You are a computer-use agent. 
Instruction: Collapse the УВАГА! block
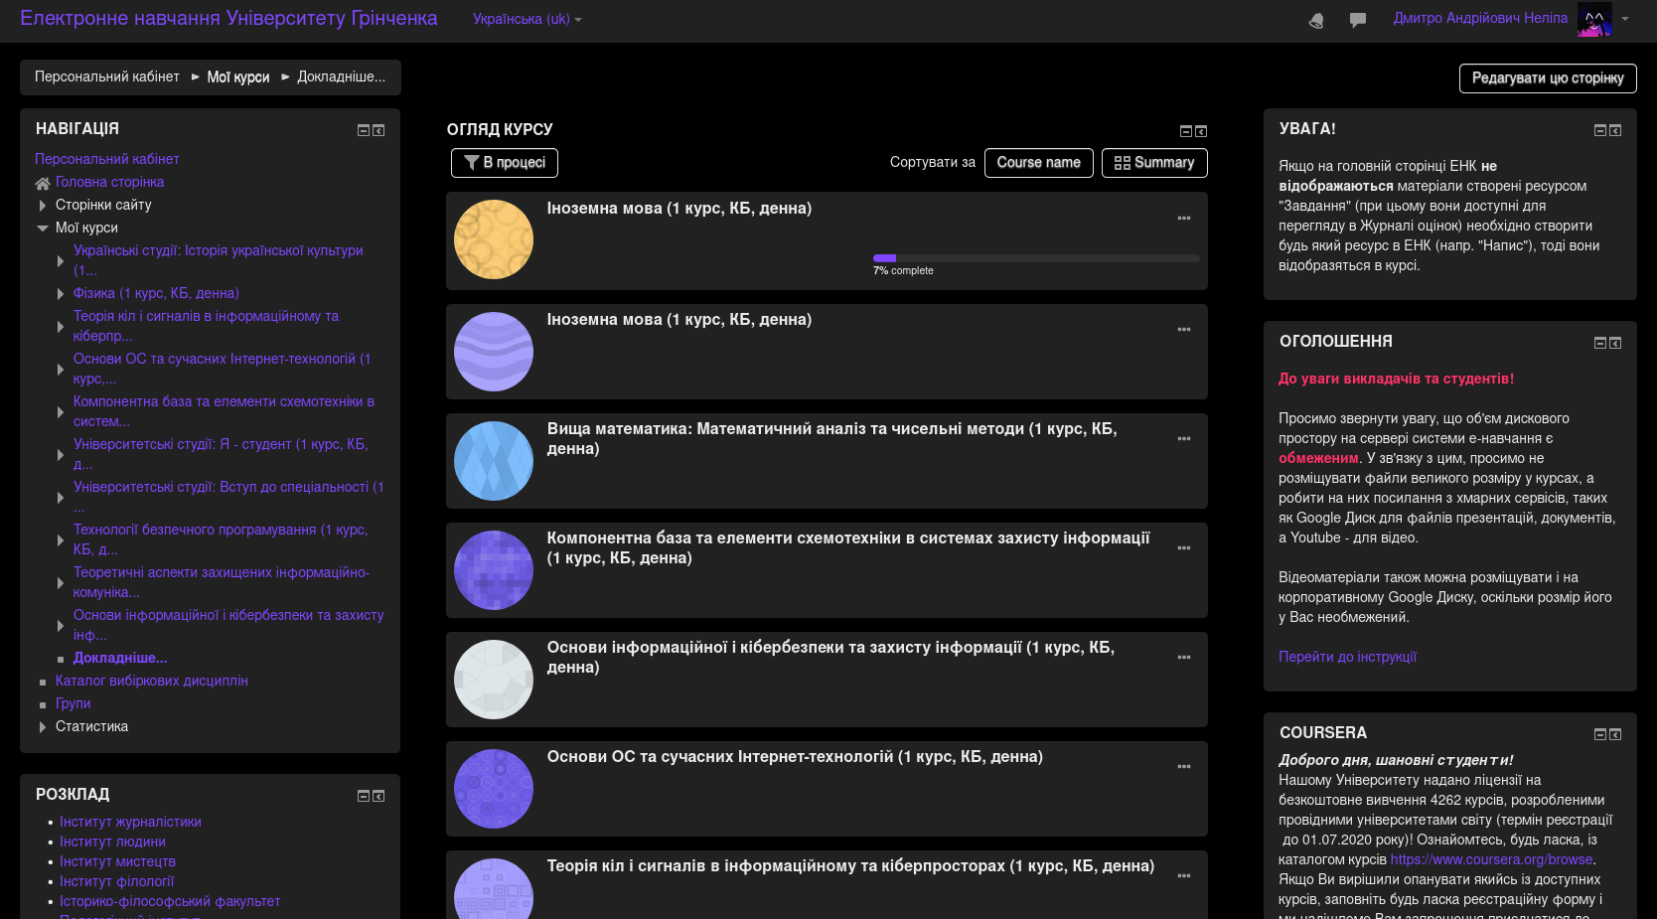point(1599,129)
